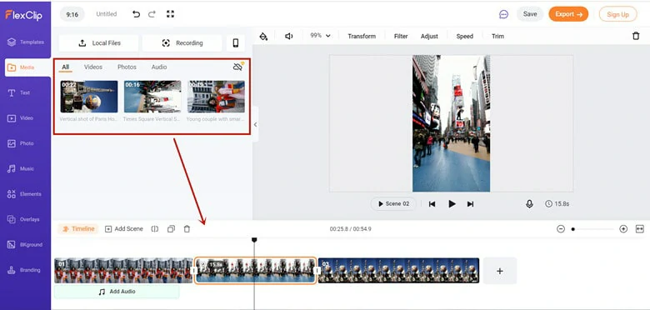The image size is (650, 310).
Task: Add a new scene with plus tile
Action: [x=500, y=271]
